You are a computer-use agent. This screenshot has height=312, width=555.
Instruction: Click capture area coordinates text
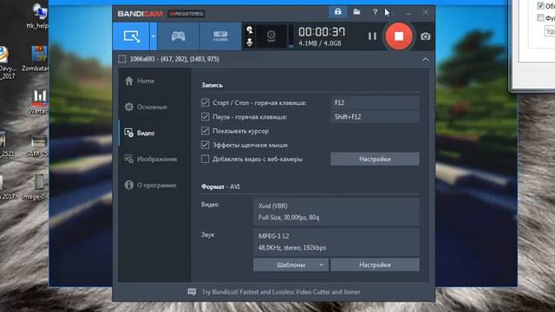[x=174, y=59]
